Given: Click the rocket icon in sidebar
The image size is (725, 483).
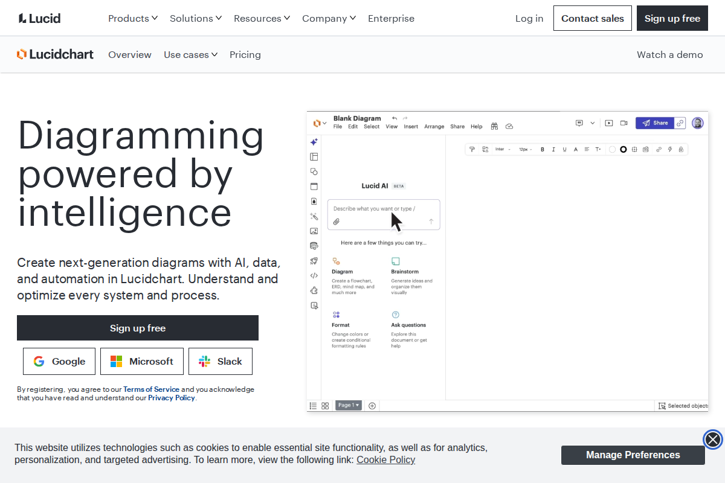Looking at the screenshot, I should 314,261.
